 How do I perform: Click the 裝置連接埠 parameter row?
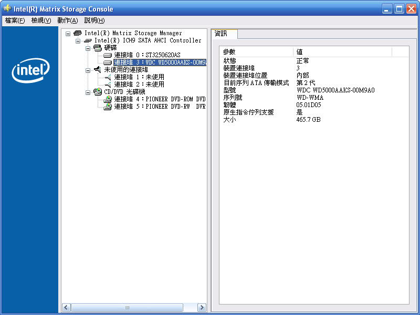click(x=314, y=68)
